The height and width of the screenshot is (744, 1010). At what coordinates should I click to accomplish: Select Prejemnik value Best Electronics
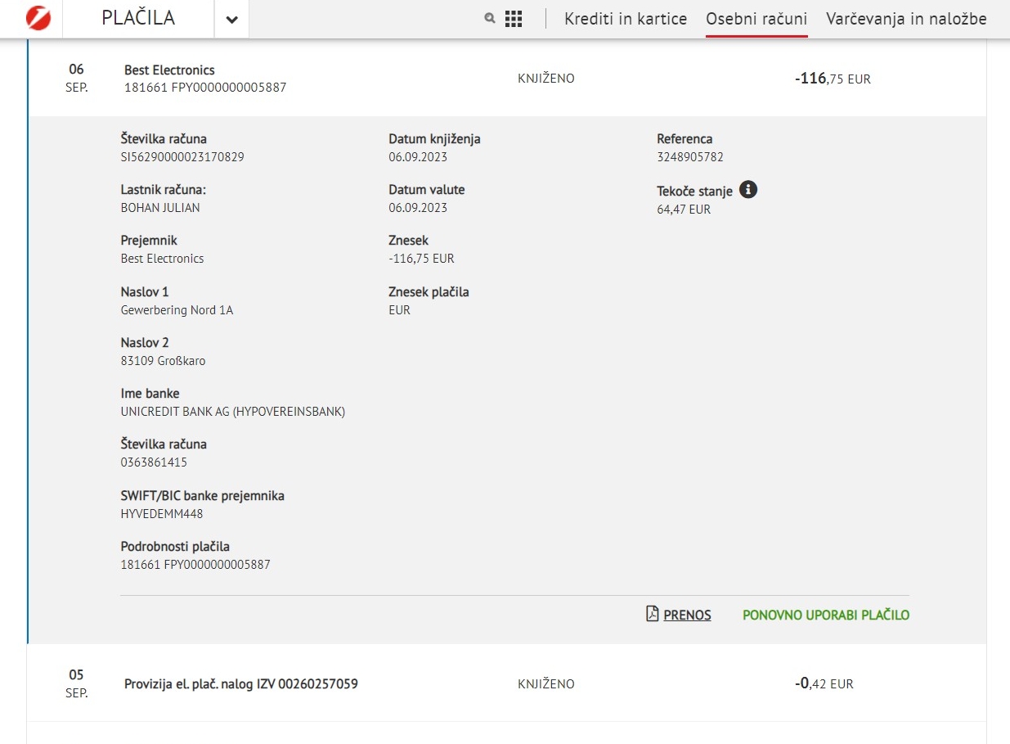pyautogui.click(x=162, y=259)
